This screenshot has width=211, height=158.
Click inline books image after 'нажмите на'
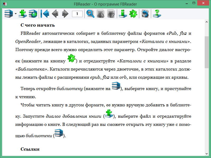(x=116, y=86)
